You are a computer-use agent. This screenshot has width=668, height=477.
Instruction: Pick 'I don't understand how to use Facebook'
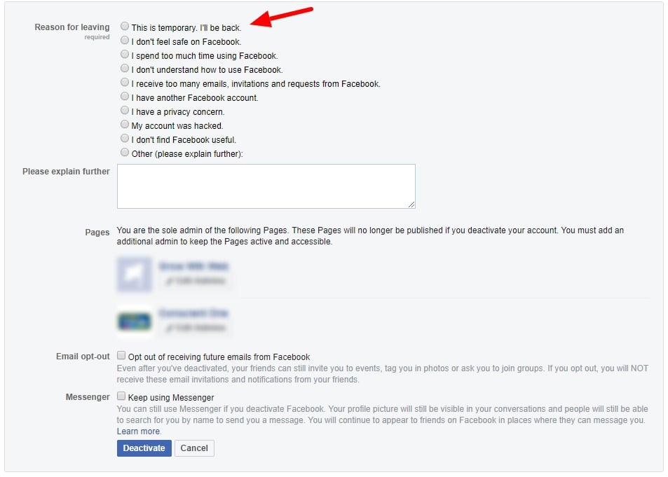[124, 69]
